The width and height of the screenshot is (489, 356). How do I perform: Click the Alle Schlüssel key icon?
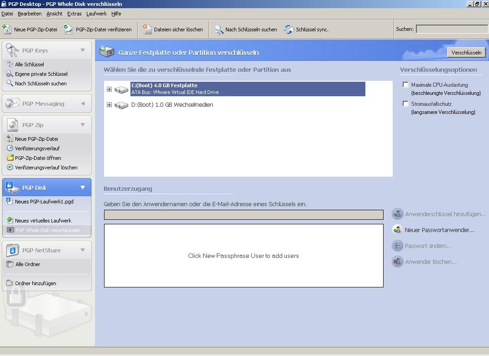10,64
